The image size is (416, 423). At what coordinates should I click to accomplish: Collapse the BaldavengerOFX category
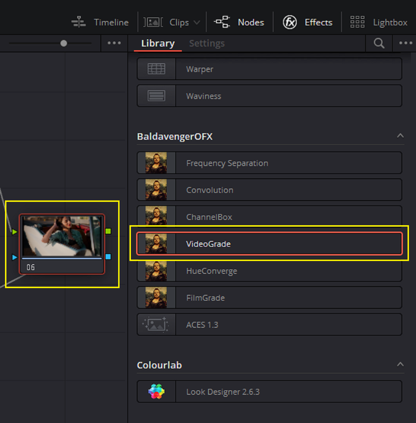(x=400, y=136)
